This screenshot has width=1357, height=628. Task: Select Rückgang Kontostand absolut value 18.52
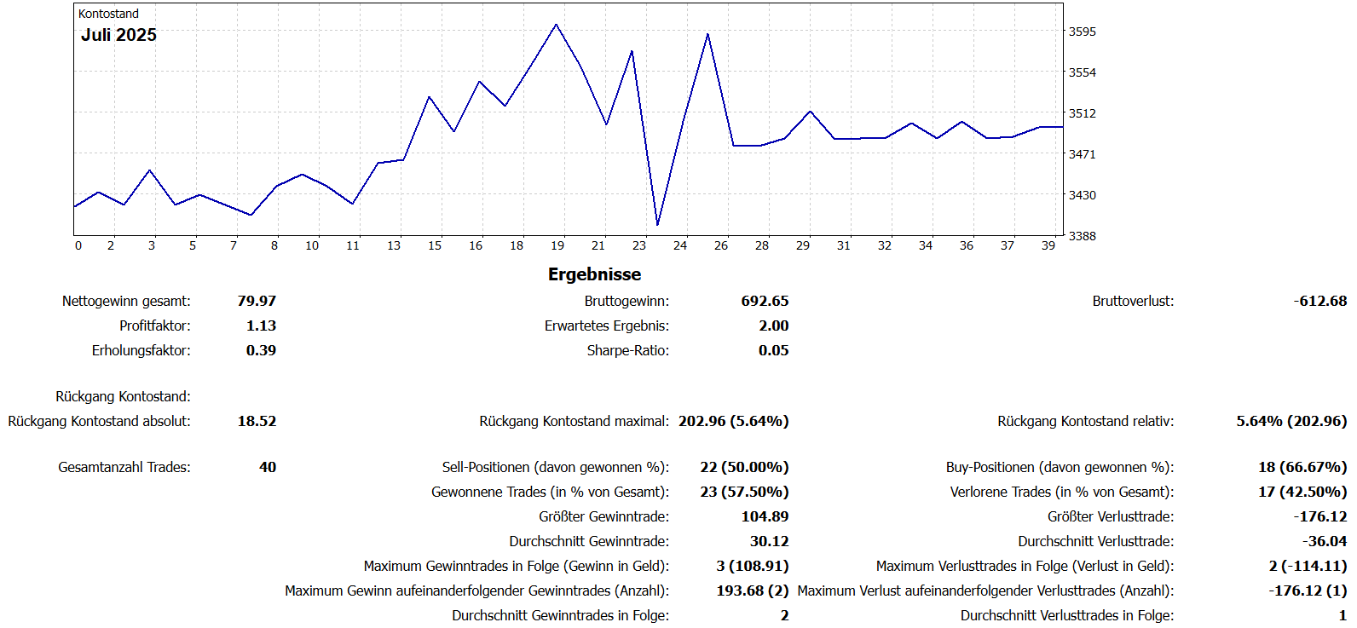click(x=257, y=421)
